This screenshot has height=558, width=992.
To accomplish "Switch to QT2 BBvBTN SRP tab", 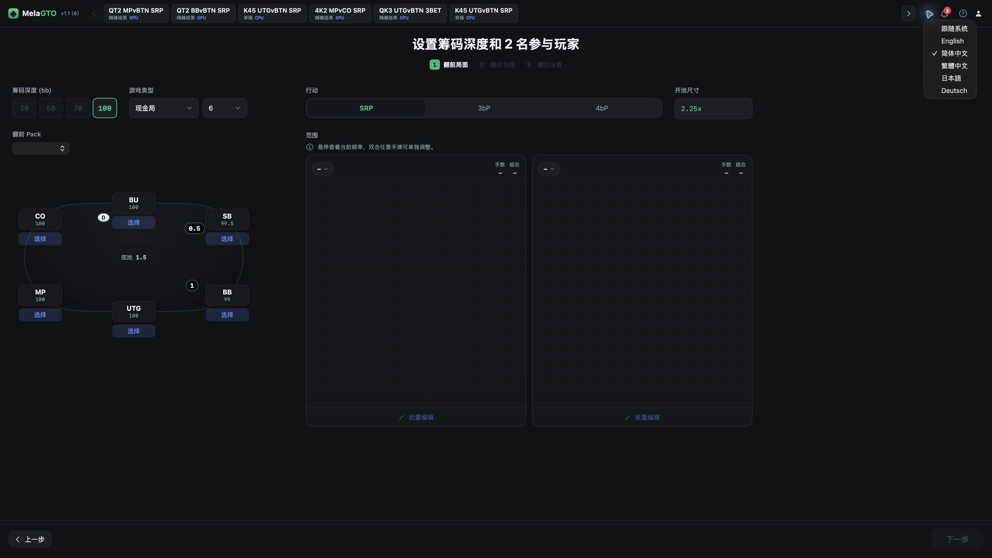I will 203,13.
